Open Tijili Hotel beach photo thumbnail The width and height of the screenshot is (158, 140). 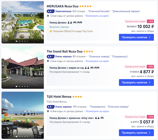pos(23,115)
